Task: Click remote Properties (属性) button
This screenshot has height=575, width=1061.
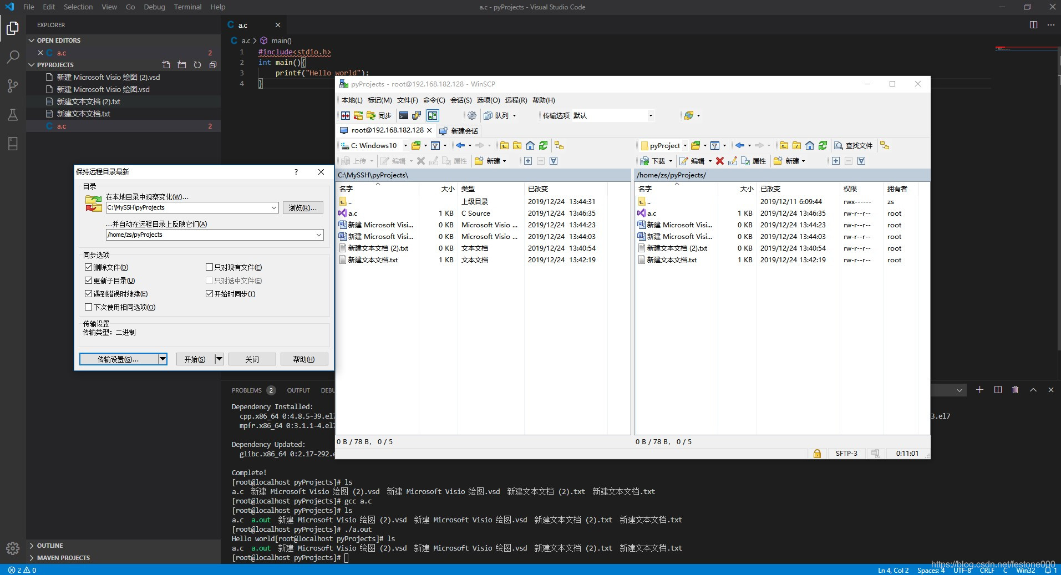Action: [x=754, y=161]
